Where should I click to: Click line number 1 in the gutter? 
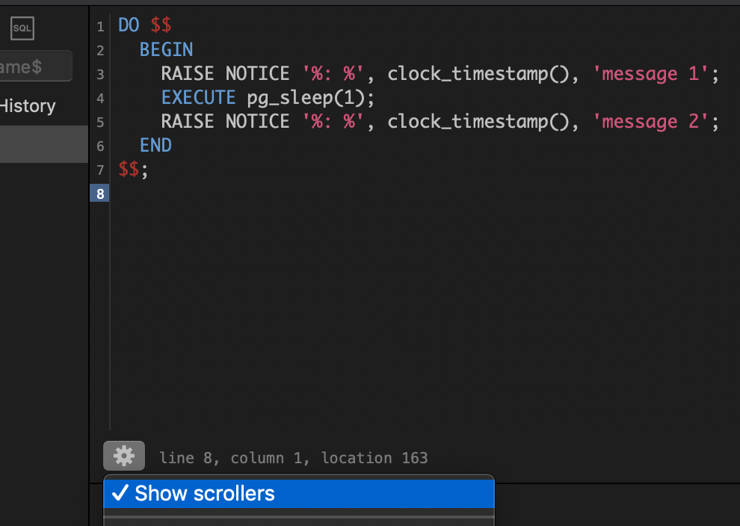(99, 25)
